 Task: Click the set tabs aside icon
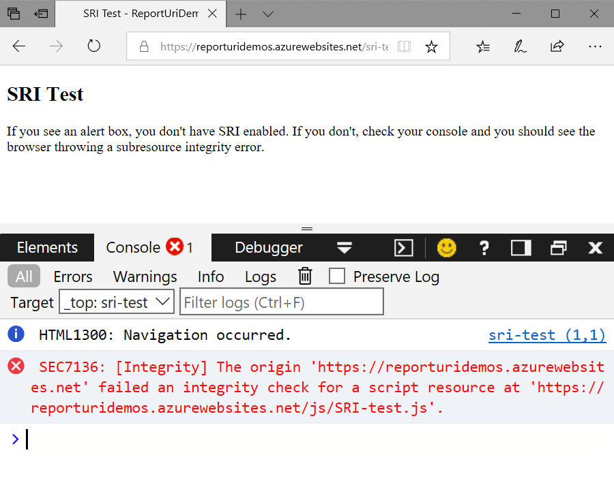pos(41,14)
